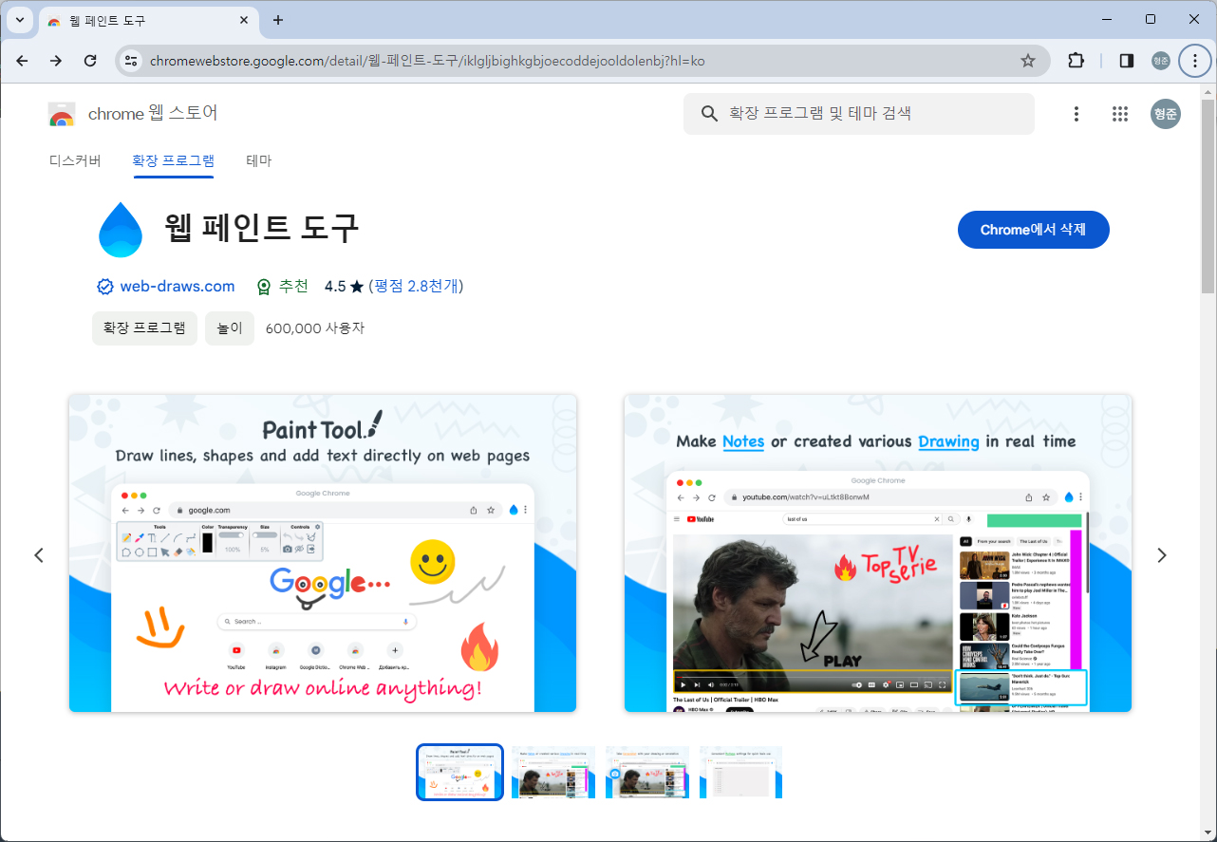Click the 600,000 사용자 text
Viewport: 1217px width, 842px height.
[x=315, y=328]
